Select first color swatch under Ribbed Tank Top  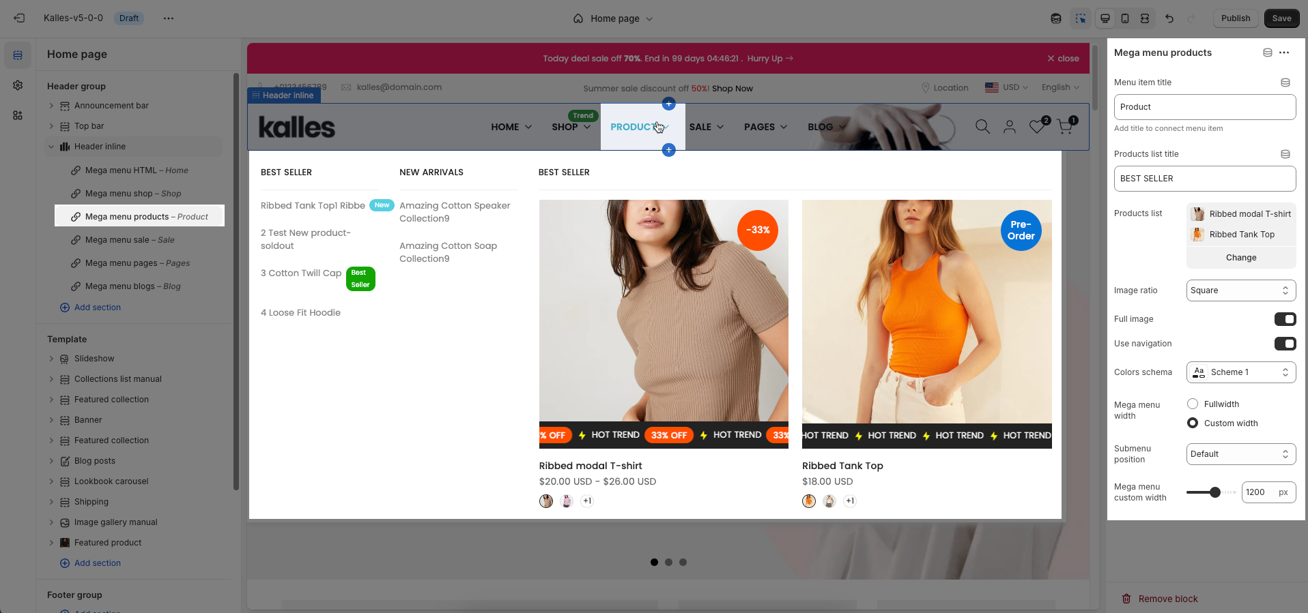pyautogui.click(x=809, y=501)
